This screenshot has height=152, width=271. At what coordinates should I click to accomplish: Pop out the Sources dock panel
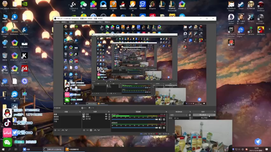point(109,112)
